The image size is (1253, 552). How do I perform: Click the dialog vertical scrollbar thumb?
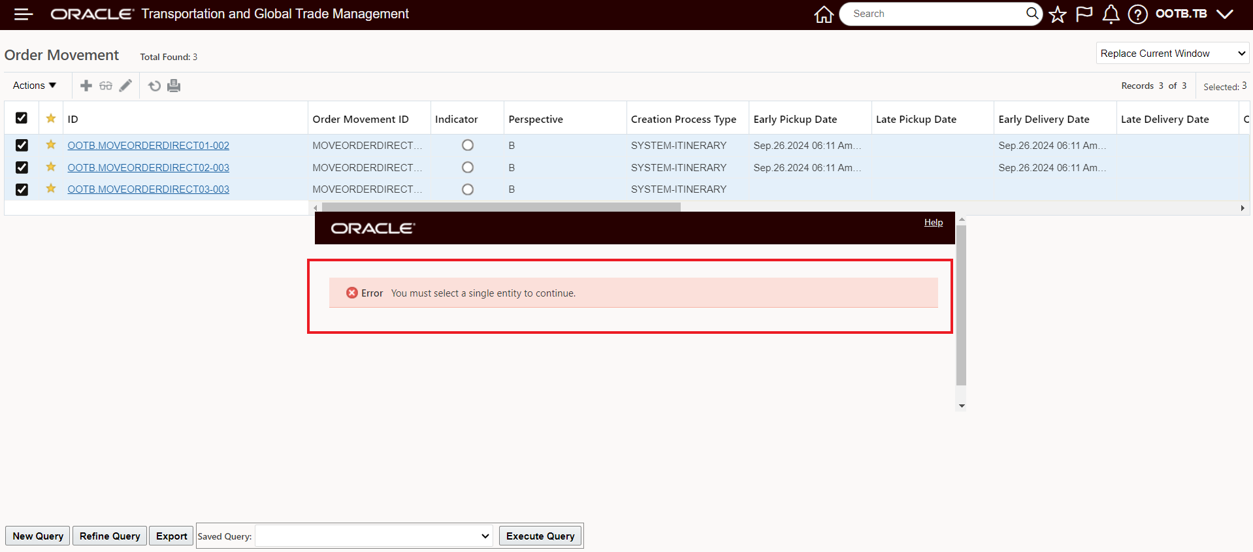(961, 304)
